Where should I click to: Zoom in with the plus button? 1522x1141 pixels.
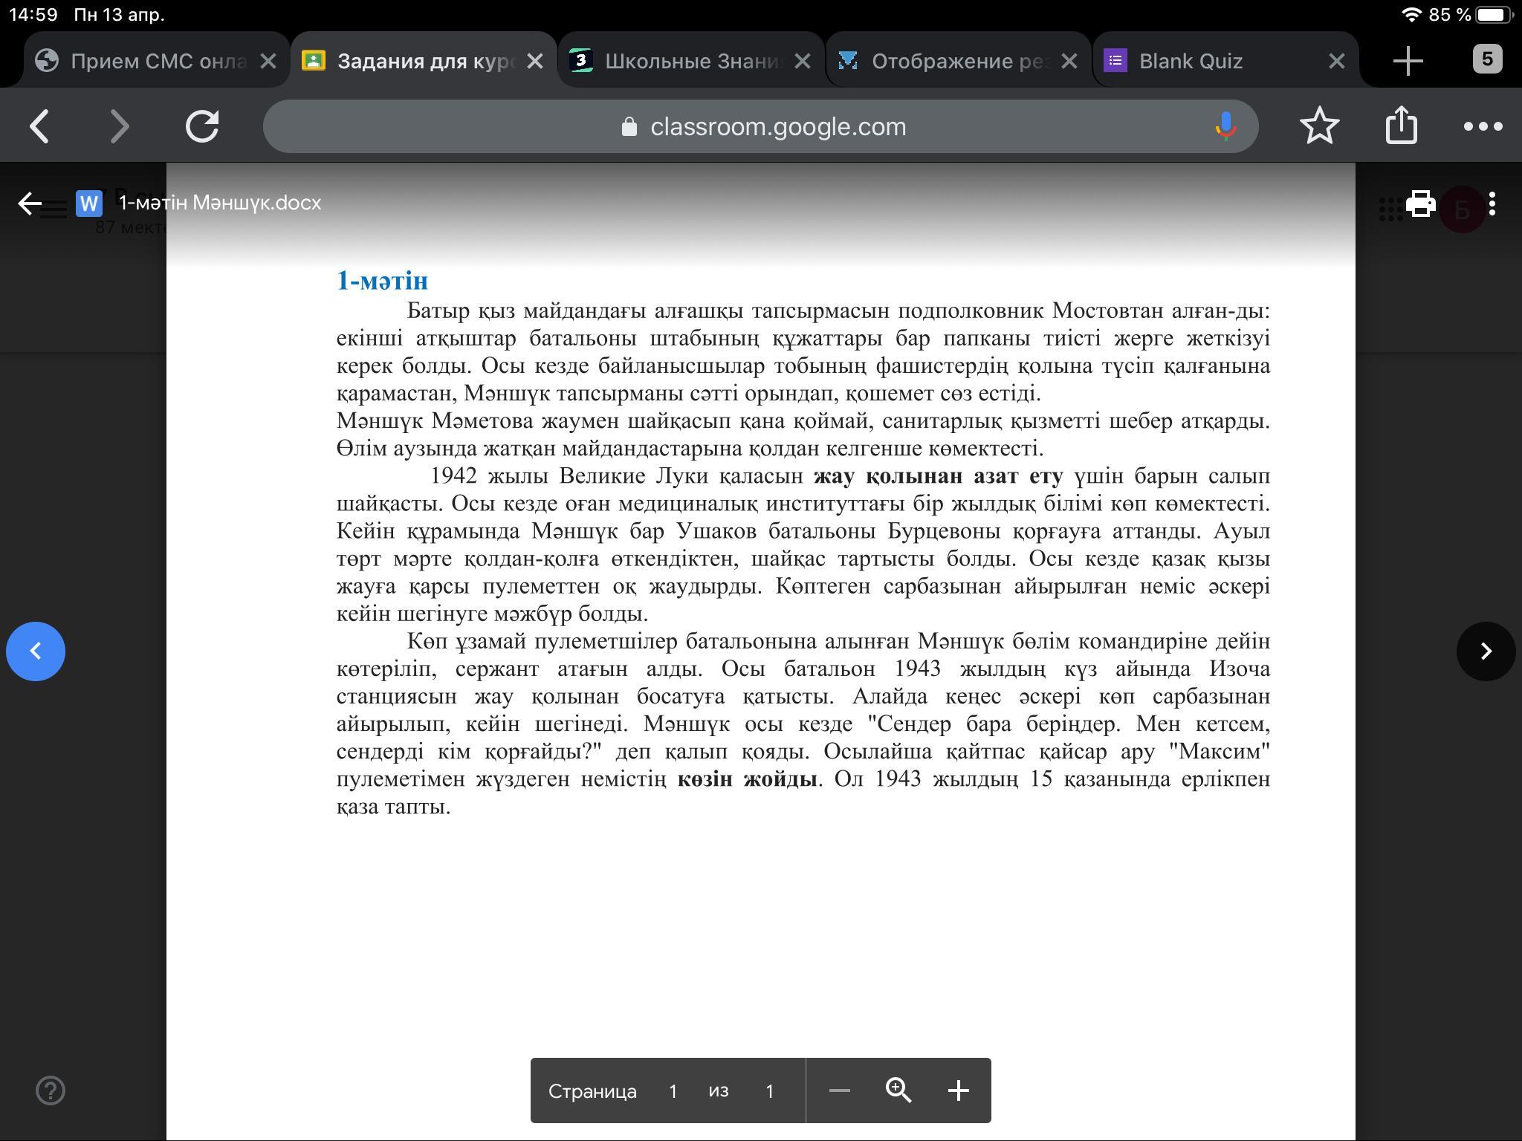(958, 1090)
